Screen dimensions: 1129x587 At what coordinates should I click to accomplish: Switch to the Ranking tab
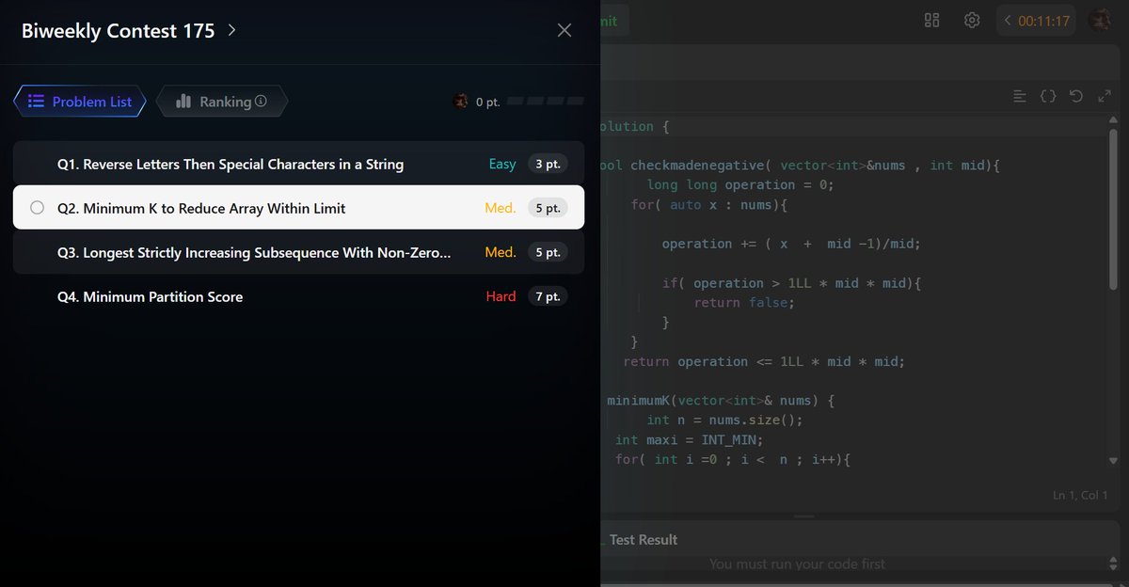click(222, 102)
